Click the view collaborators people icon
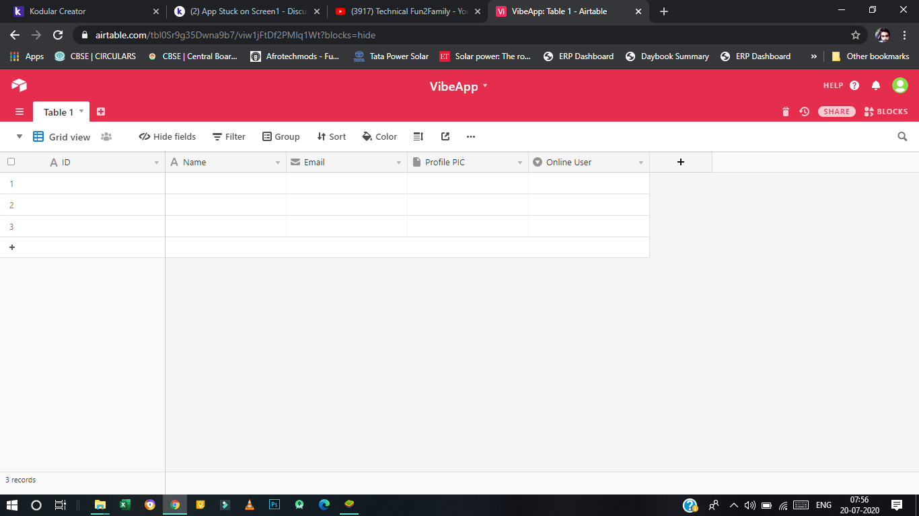The width and height of the screenshot is (919, 516). [106, 136]
